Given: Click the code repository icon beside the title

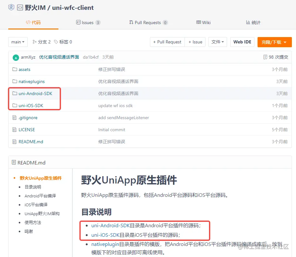Looking at the screenshot, I should click(20, 8).
